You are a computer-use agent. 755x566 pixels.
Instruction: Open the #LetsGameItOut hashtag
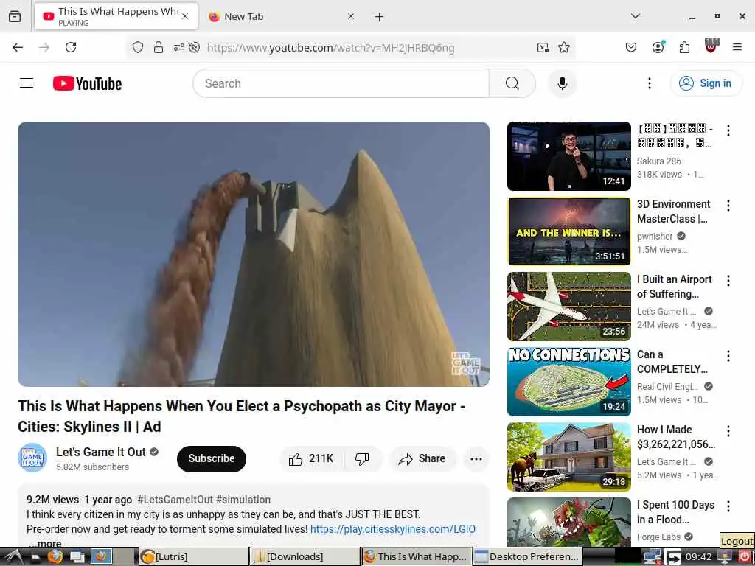click(175, 500)
